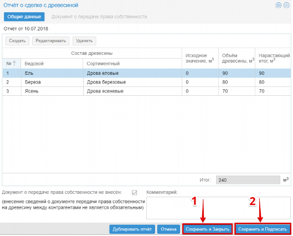Sort by the № column arrow
This screenshot has height=236, width=293.
(14, 63)
